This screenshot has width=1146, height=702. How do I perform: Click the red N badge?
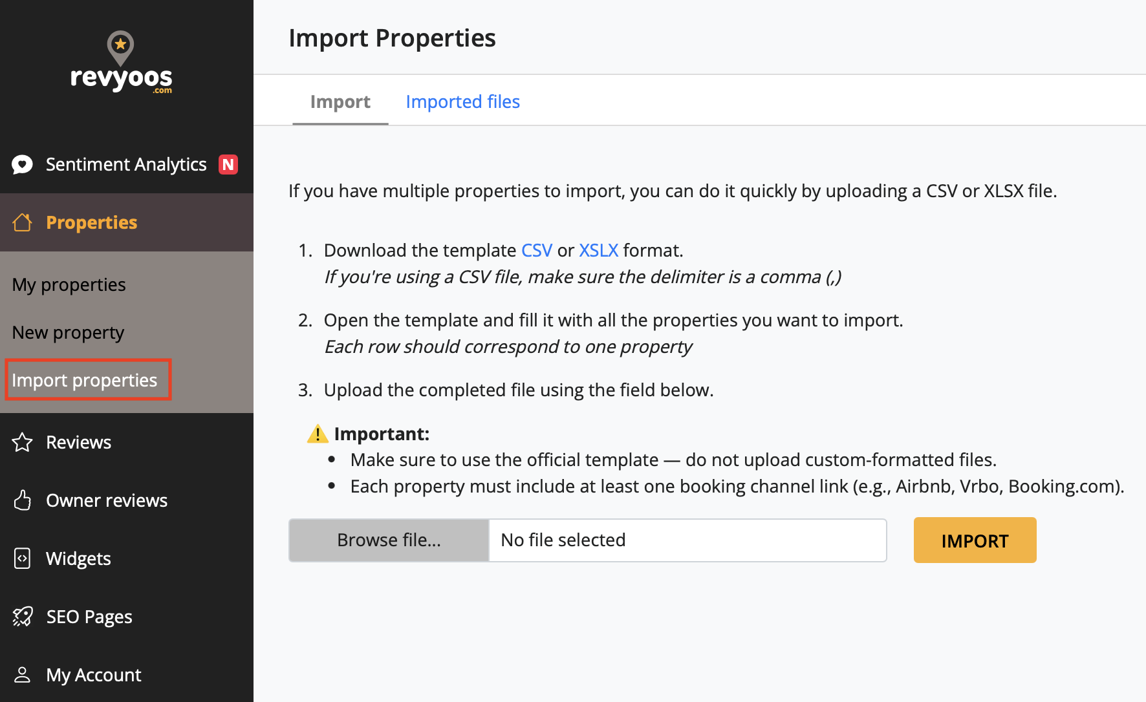tap(228, 165)
